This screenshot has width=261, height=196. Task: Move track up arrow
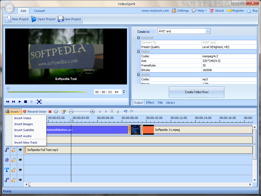pos(100,112)
